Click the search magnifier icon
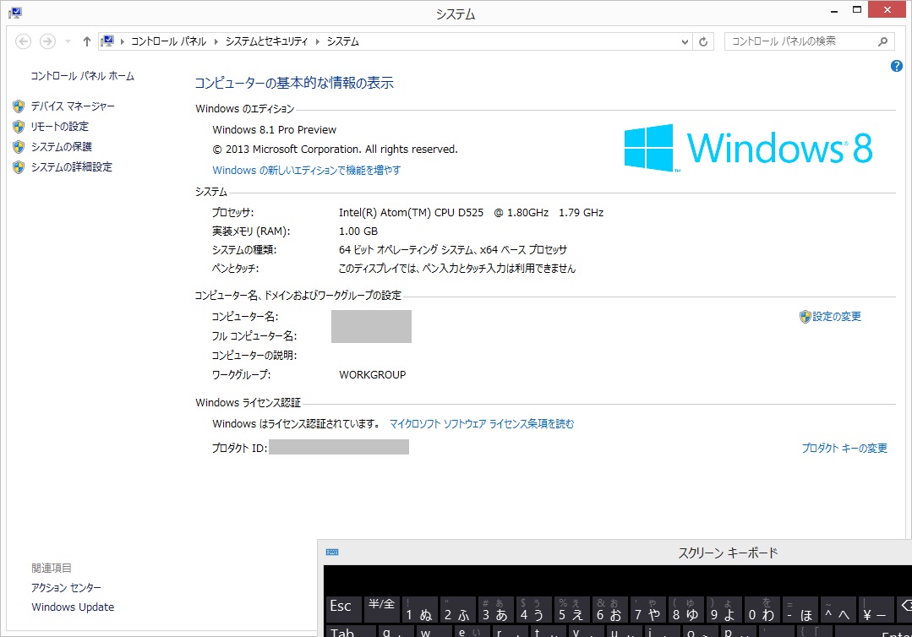The image size is (912, 637). pos(883,41)
